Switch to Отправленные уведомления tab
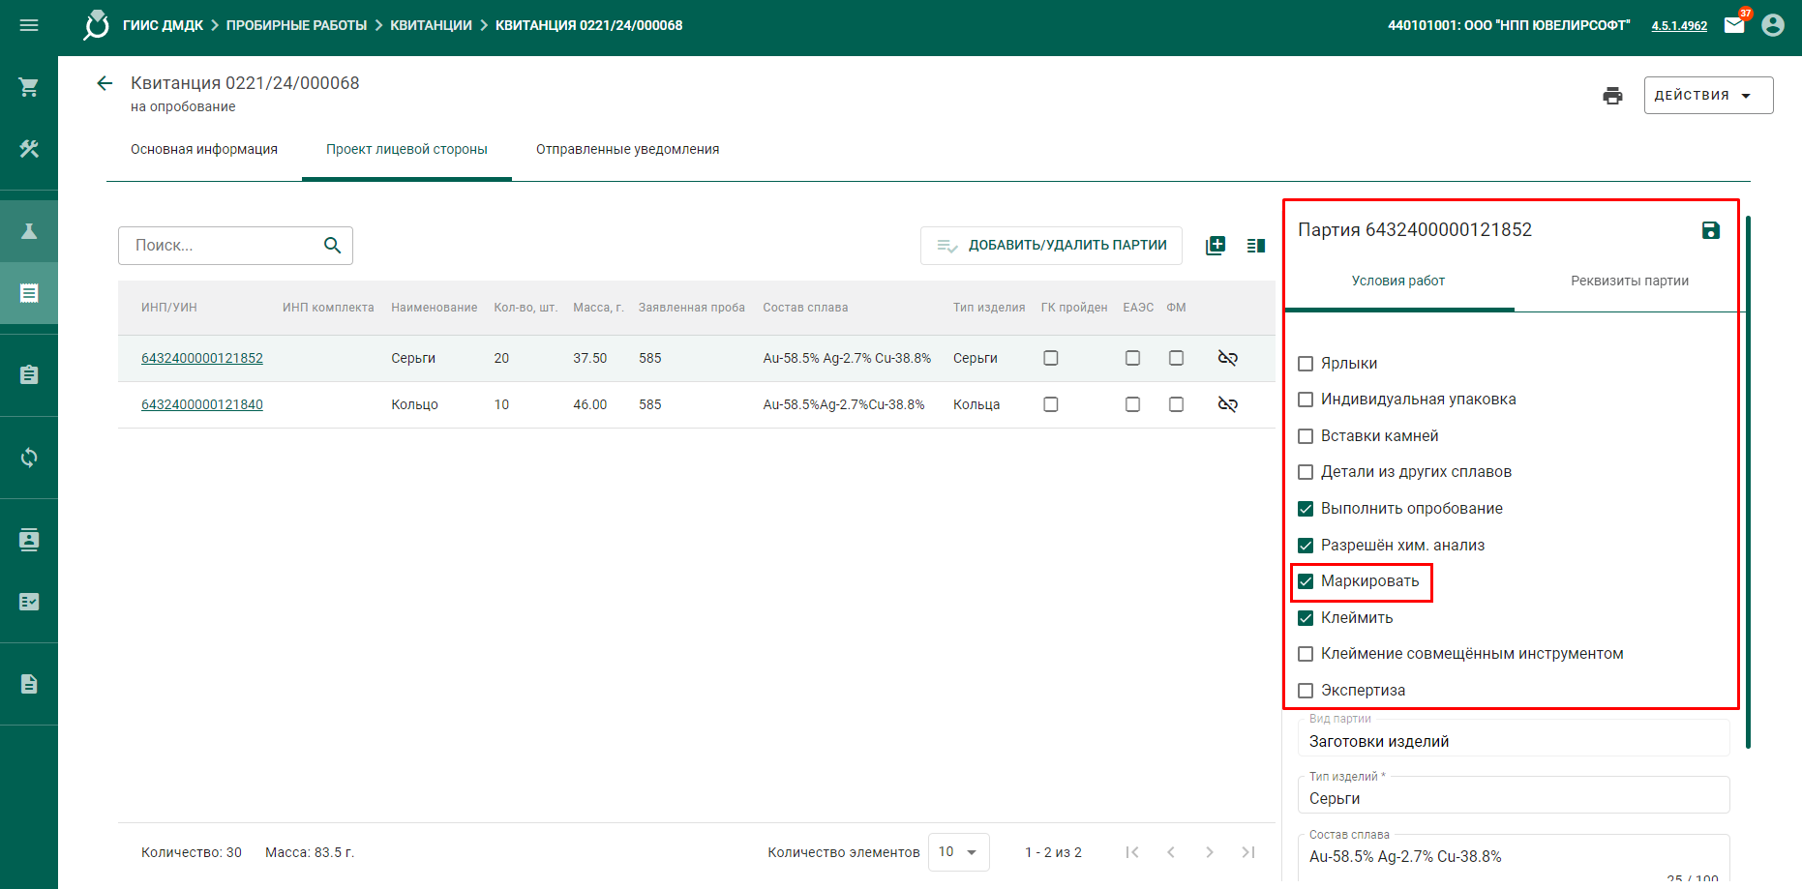This screenshot has height=889, width=1802. click(x=628, y=149)
